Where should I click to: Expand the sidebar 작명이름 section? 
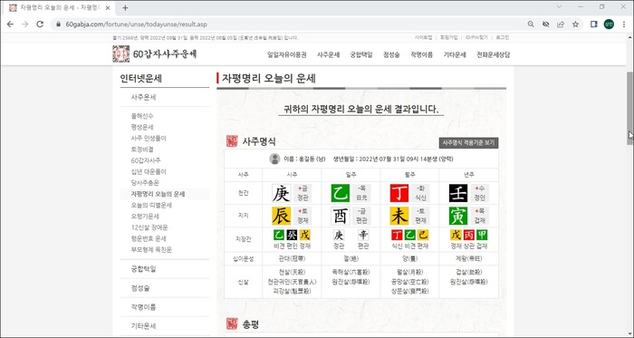click(x=143, y=307)
